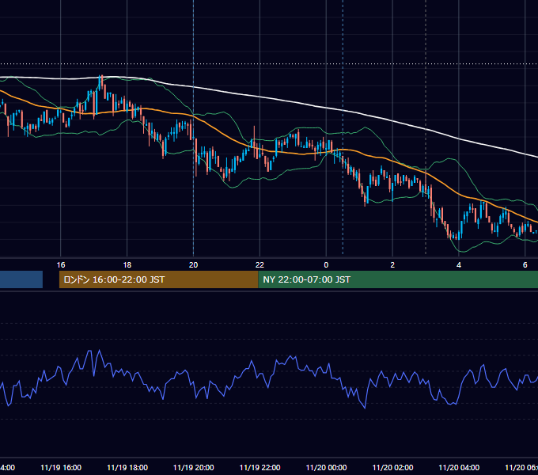This screenshot has height=475, width=538.
Task: Click the "0" midnight label on price chart axis
Action: [326, 264]
